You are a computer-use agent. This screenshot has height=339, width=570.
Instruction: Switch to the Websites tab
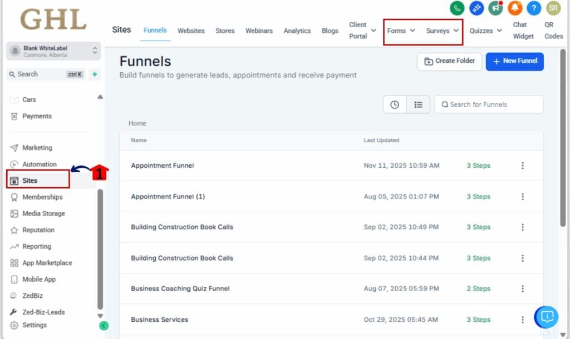click(191, 31)
